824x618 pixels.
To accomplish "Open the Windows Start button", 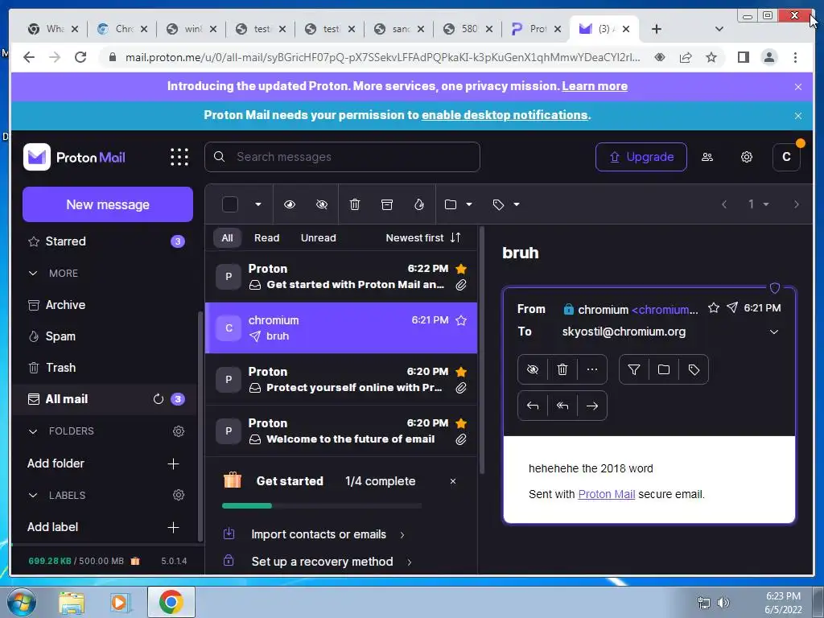I will pos(22,602).
